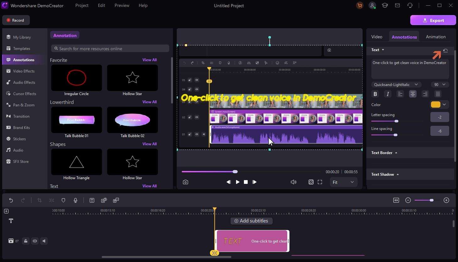Viewport: 458px width, 262px height.
Task: View all Favorite annotations
Action: pos(149,60)
